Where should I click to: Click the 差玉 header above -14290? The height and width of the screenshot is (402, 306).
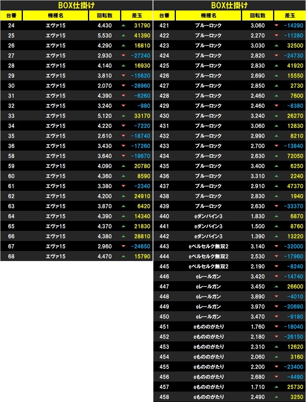[x=290, y=16]
